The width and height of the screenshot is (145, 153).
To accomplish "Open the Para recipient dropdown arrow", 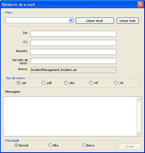I will pyautogui.click(x=71, y=20).
